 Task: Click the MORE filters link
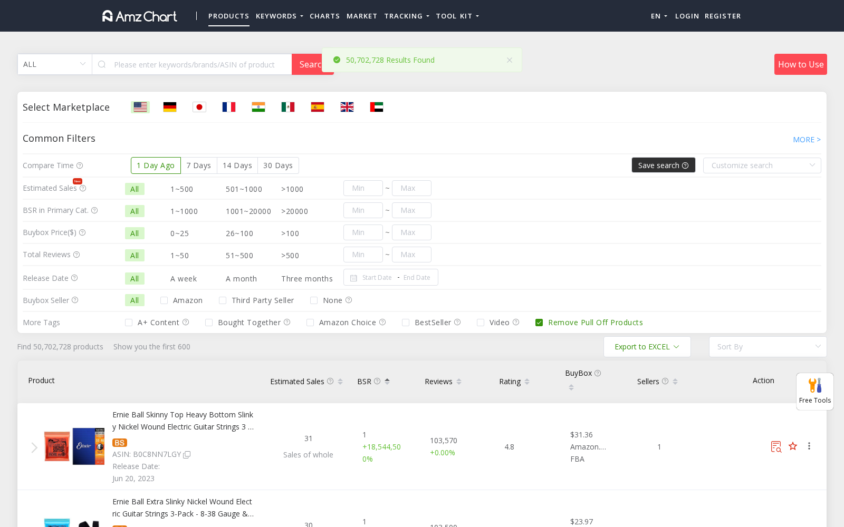[x=807, y=140]
